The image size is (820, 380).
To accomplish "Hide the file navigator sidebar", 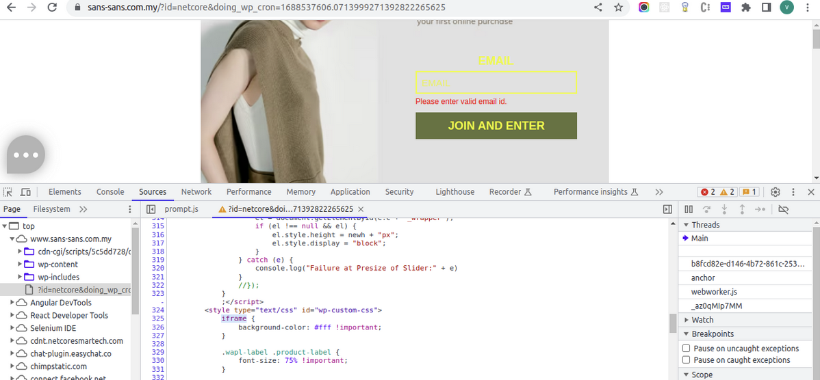I will point(151,209).
